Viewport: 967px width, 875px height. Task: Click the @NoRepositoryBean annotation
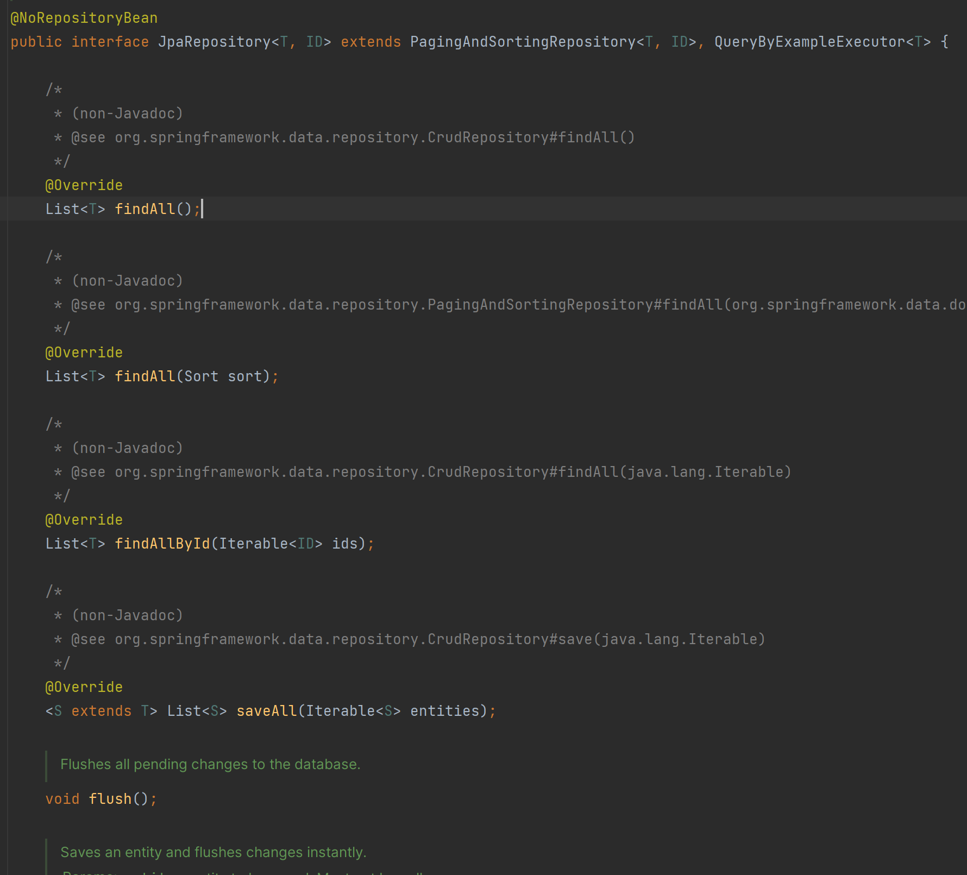coord(84,18)
